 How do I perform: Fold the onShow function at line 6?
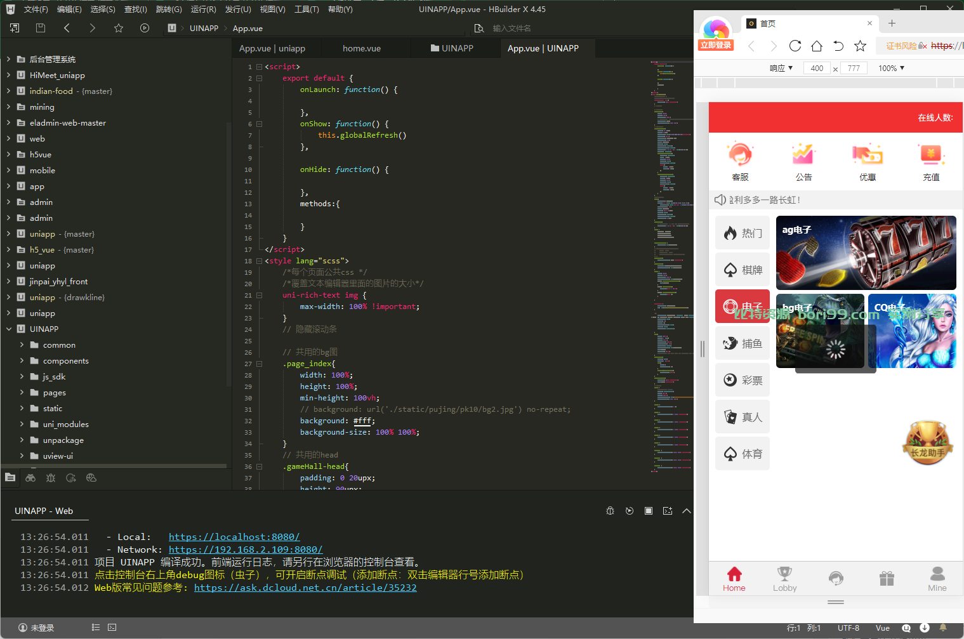(259, 124)
